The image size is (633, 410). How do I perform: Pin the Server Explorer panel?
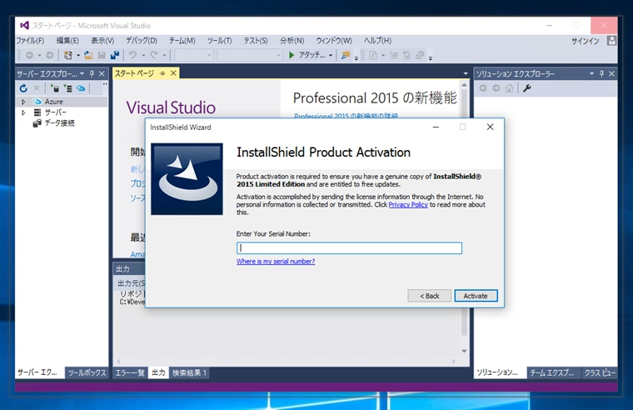point(92,73)
